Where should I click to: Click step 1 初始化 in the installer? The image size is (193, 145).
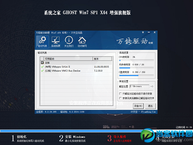(28, 138)
